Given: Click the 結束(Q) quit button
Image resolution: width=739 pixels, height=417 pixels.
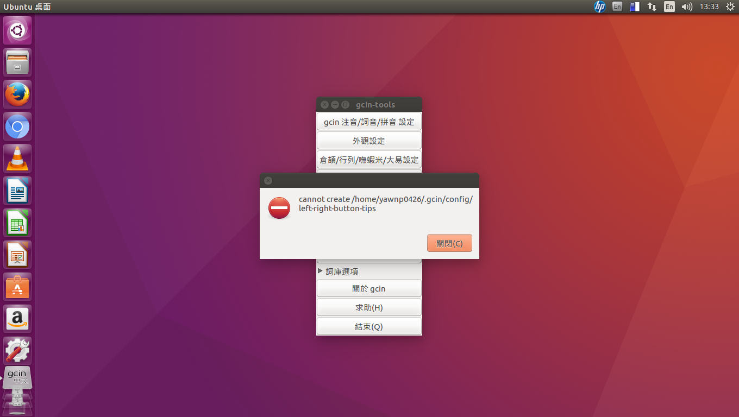Looking at the screenshot, I should click(369, 326).
